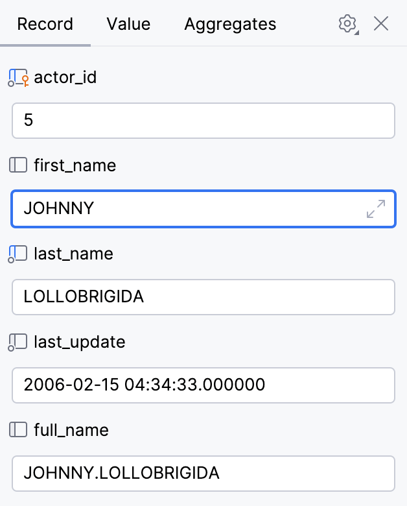407x506 pixels.
Task: Click the last_update column icon
Action: pyautogui.click(x=18, y=342)
